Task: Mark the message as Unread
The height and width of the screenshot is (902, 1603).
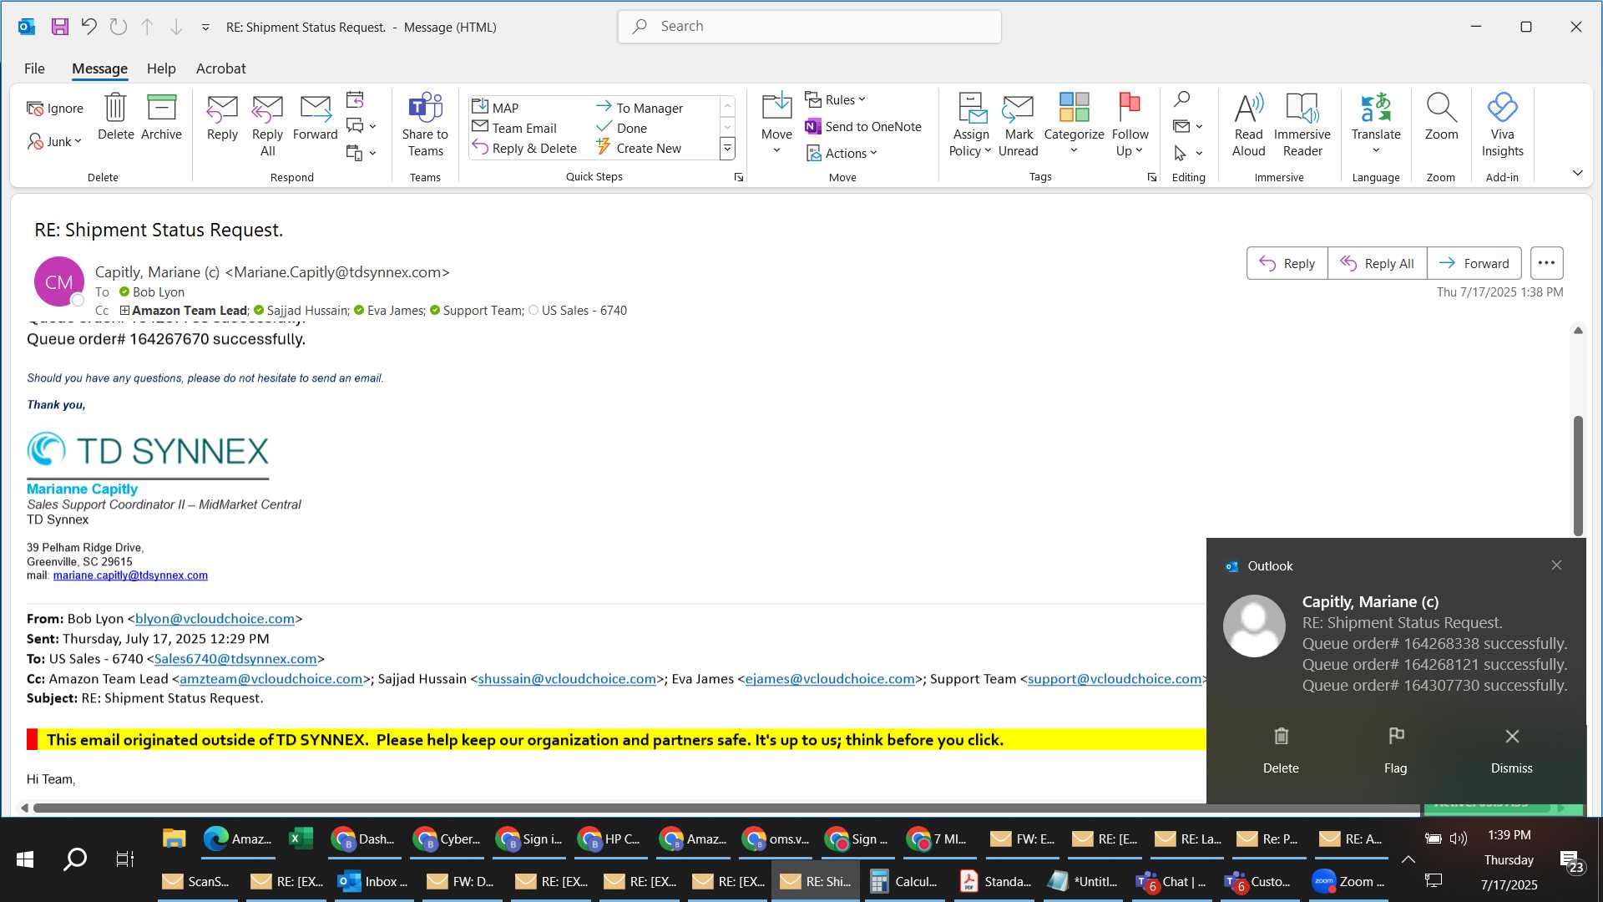Action: [1018, 125]
